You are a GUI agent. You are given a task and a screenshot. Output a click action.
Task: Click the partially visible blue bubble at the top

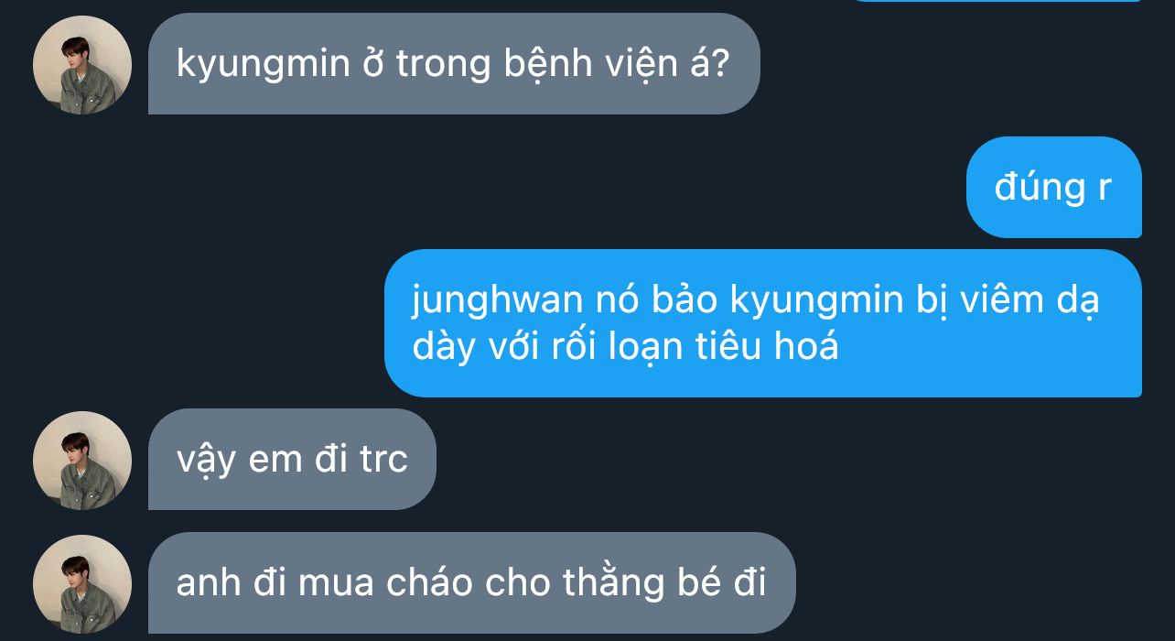[x=996, y=2]
